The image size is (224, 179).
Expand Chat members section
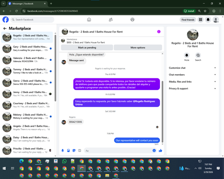193,75
